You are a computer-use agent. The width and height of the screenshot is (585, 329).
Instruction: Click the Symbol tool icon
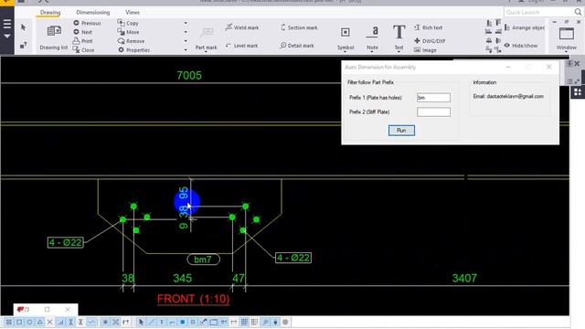346,33
